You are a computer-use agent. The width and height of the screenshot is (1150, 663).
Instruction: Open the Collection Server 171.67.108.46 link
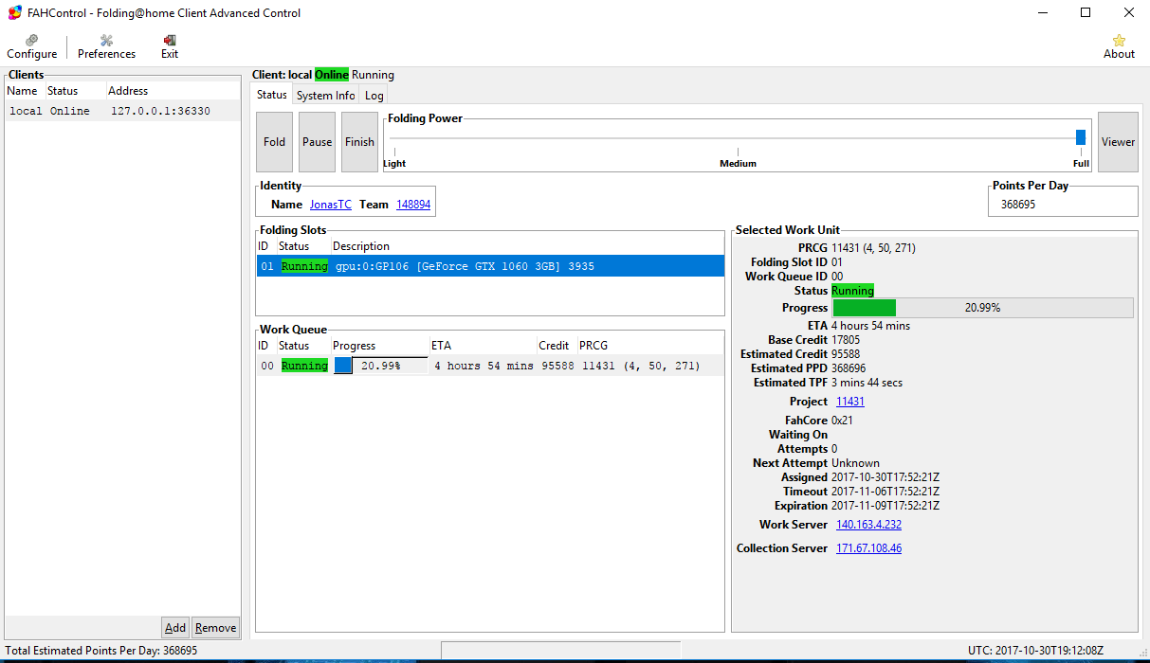[x=868, y=548]
